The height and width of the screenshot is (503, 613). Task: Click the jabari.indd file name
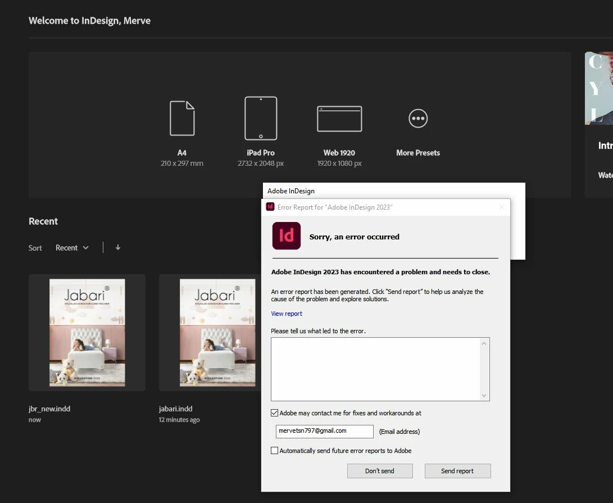tap(175, 409)
